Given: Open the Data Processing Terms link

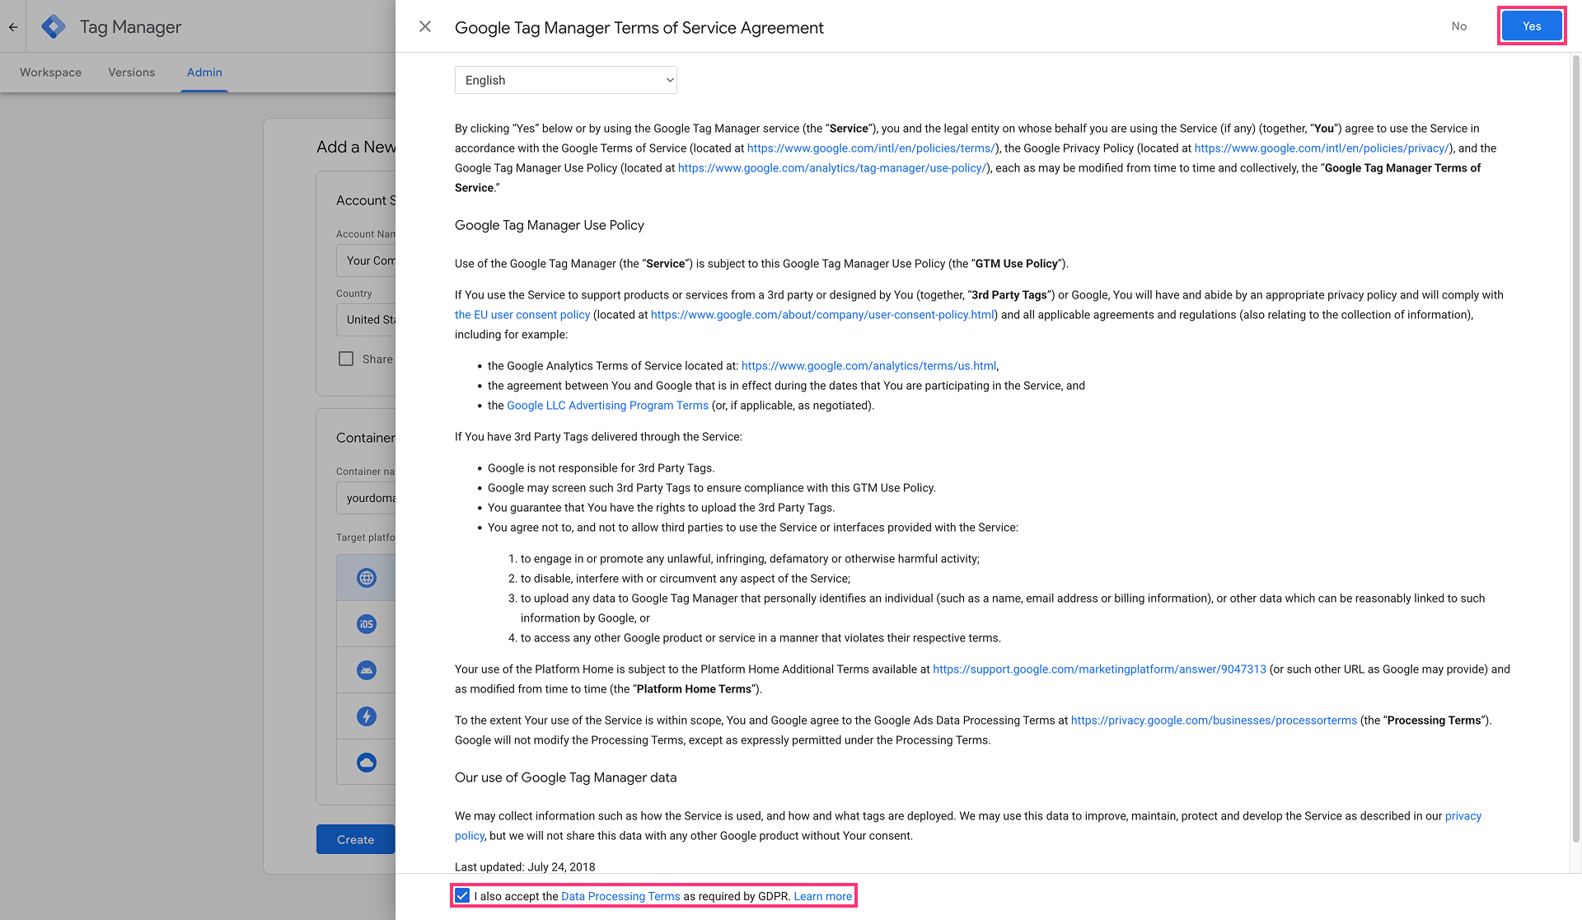Looking at the screenshot, I should [x=620, y=896].
